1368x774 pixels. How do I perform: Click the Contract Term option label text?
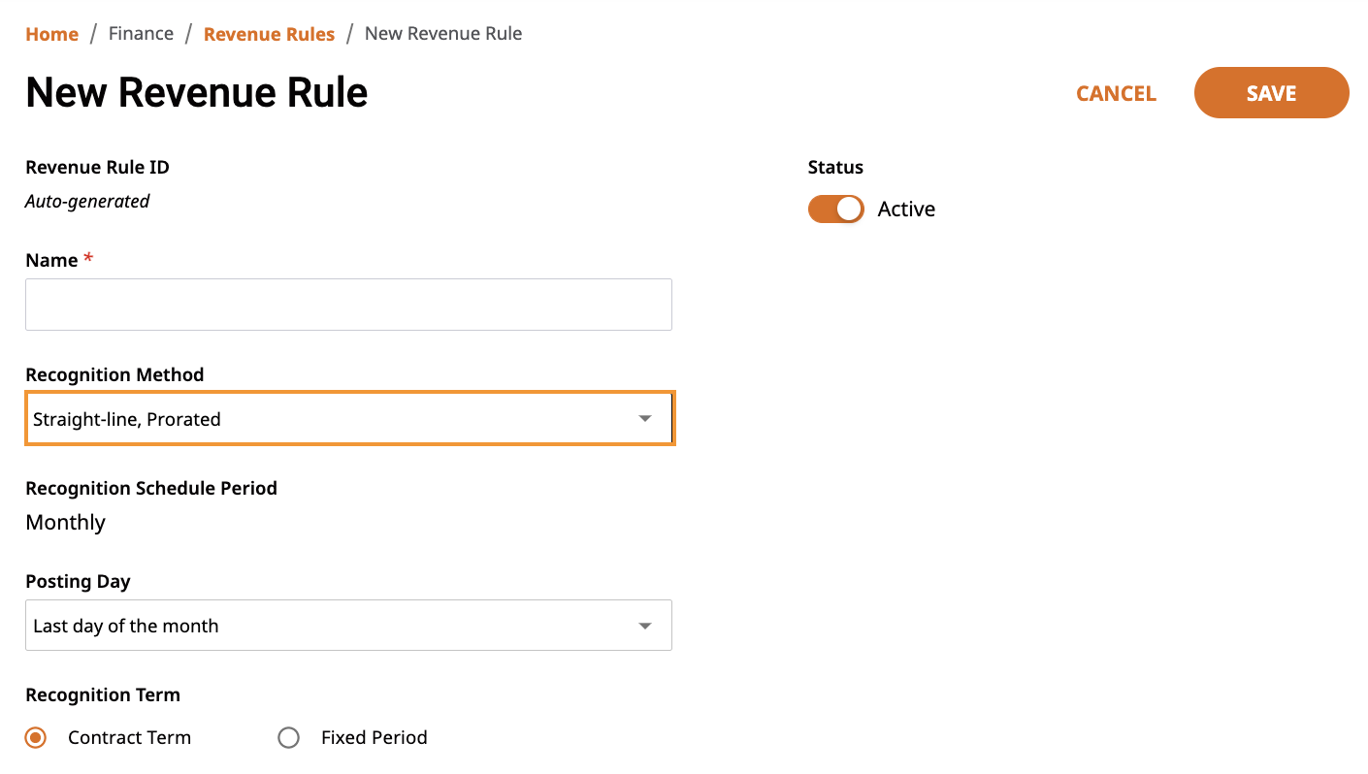129,738
